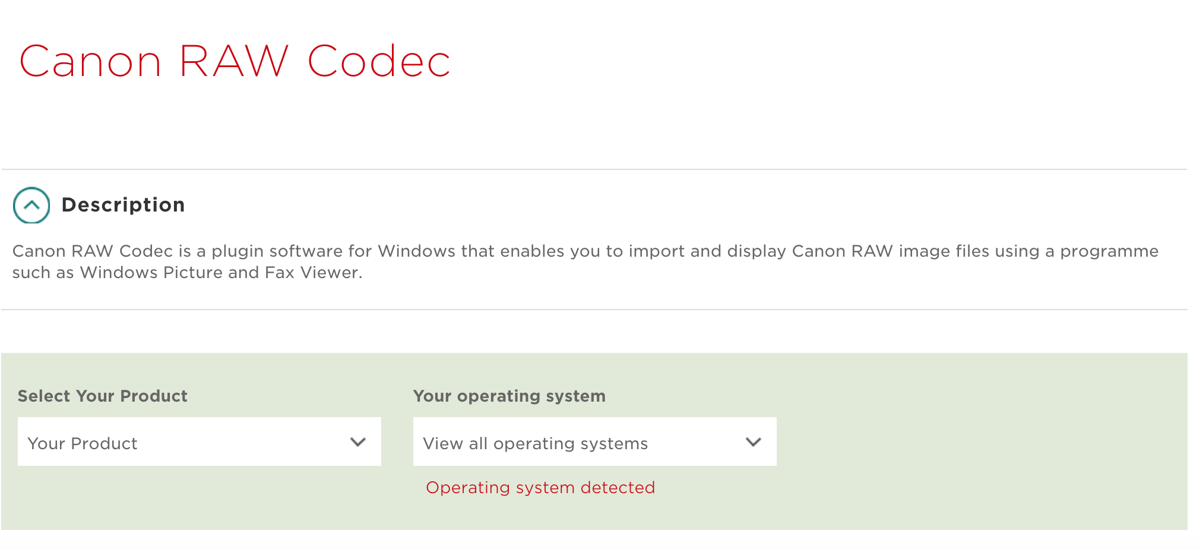1203x549 pixels.
Task: Click the word programme in the description
Action: [1109, 251]
